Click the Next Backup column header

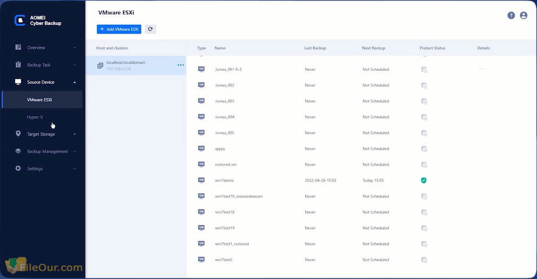[374, 48]
